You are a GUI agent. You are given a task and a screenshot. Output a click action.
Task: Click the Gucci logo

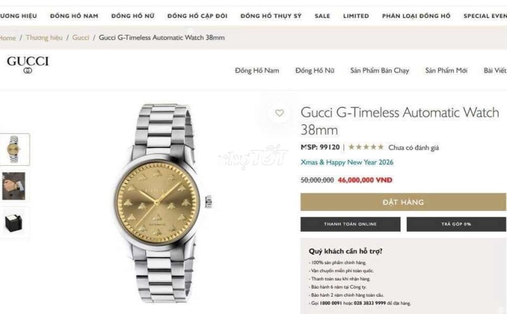point(28,65)
